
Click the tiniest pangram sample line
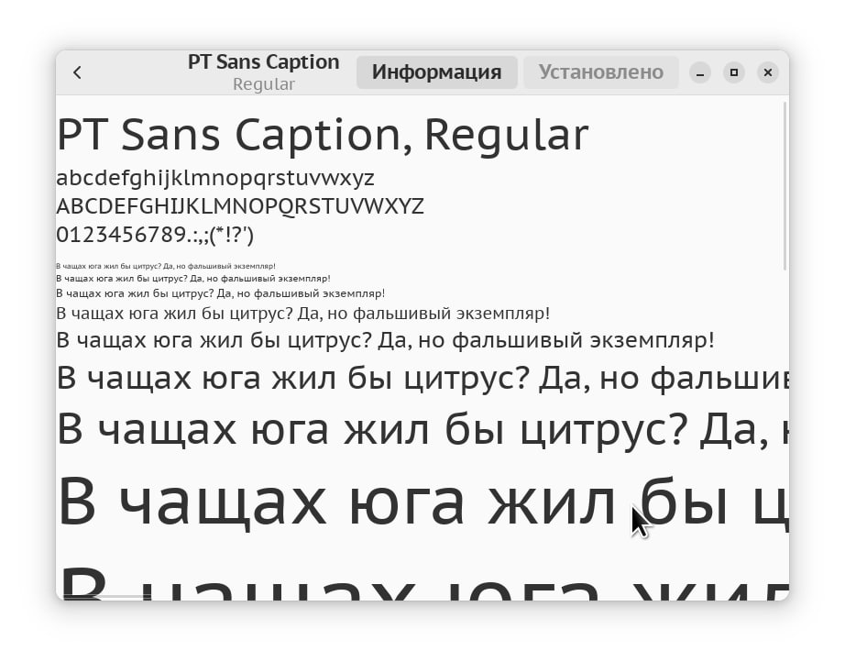[166, 266]
